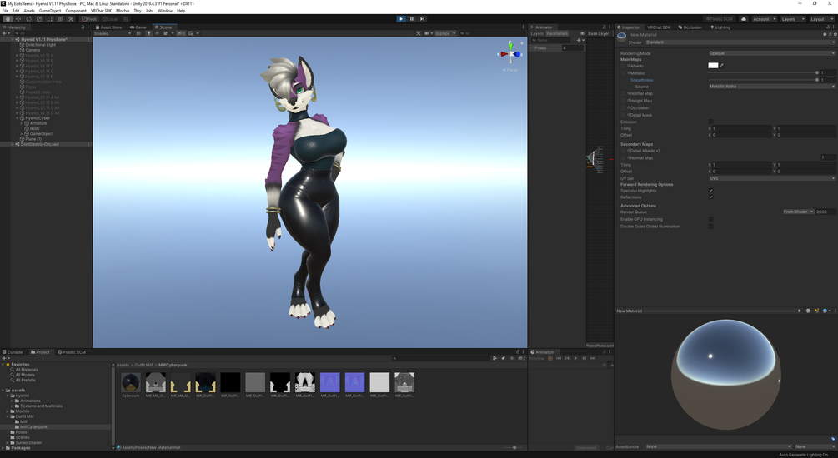The width and height of the screenshot is (838, 458).
Task: Click the Plastic SCM toolbar button
Action: point(720,18)
